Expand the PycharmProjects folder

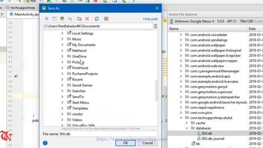[x=62, y=74]
